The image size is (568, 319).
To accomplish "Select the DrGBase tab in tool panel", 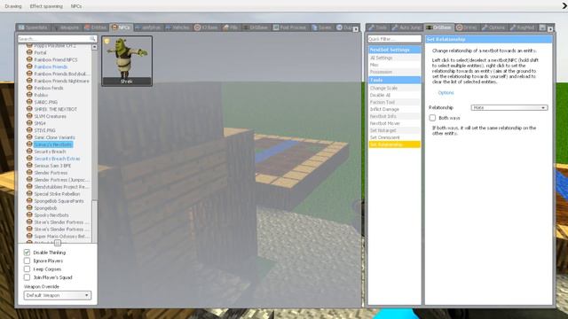I will [438, 27].
